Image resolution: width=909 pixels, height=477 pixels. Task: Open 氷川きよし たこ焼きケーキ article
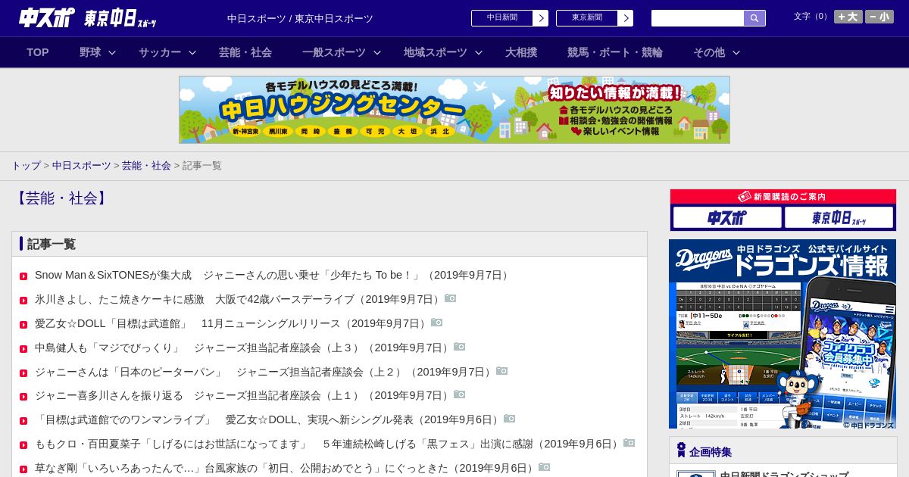[239, 299]
